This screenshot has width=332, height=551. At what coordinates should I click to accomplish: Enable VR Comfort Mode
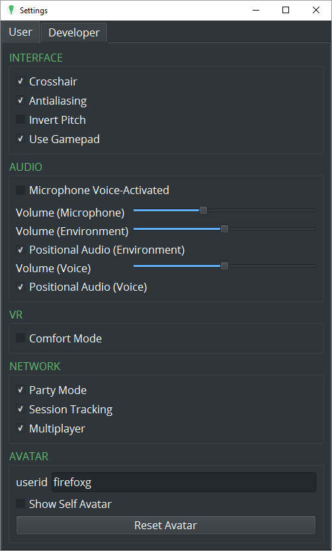(x=21, y=338)
